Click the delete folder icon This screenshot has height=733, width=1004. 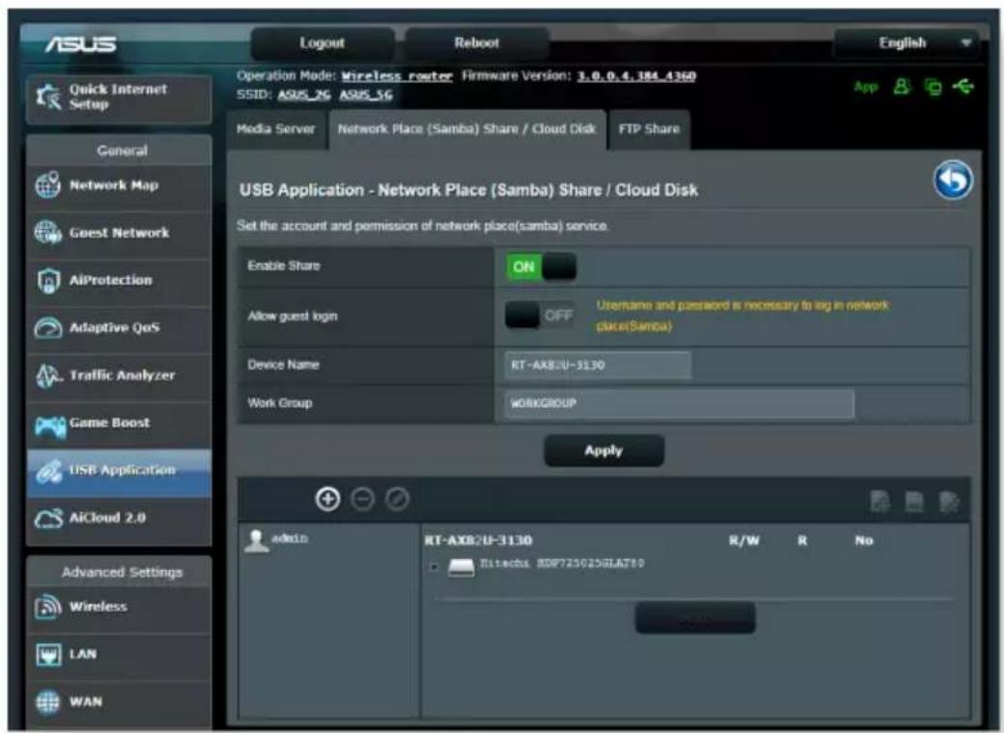coord(914,501)
